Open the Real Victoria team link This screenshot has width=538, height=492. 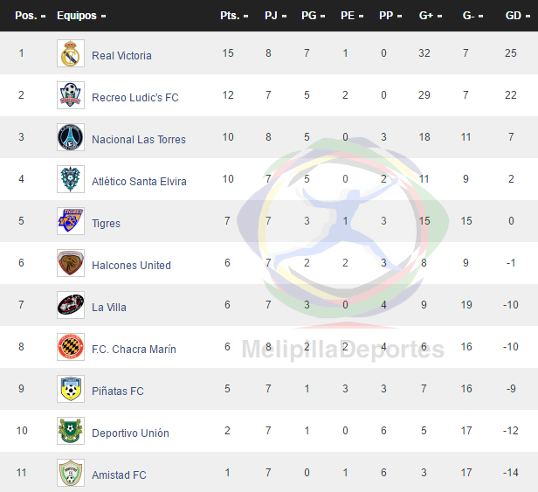(x=121, y=56)
